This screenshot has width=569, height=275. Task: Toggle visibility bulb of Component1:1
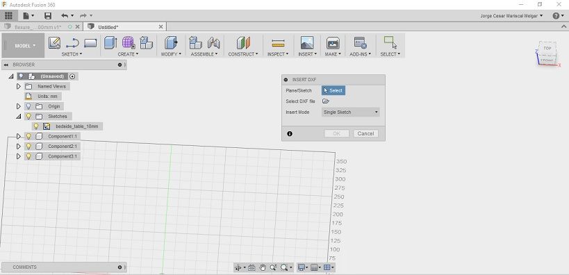click(x=28, y=136)
